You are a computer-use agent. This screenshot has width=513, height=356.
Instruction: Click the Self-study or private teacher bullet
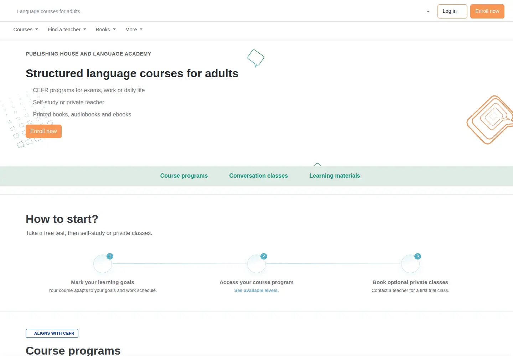pyautogui.click(x=68, y=103)
